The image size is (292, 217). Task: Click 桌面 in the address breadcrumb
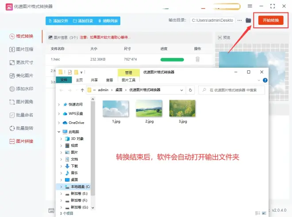point(119,90)
